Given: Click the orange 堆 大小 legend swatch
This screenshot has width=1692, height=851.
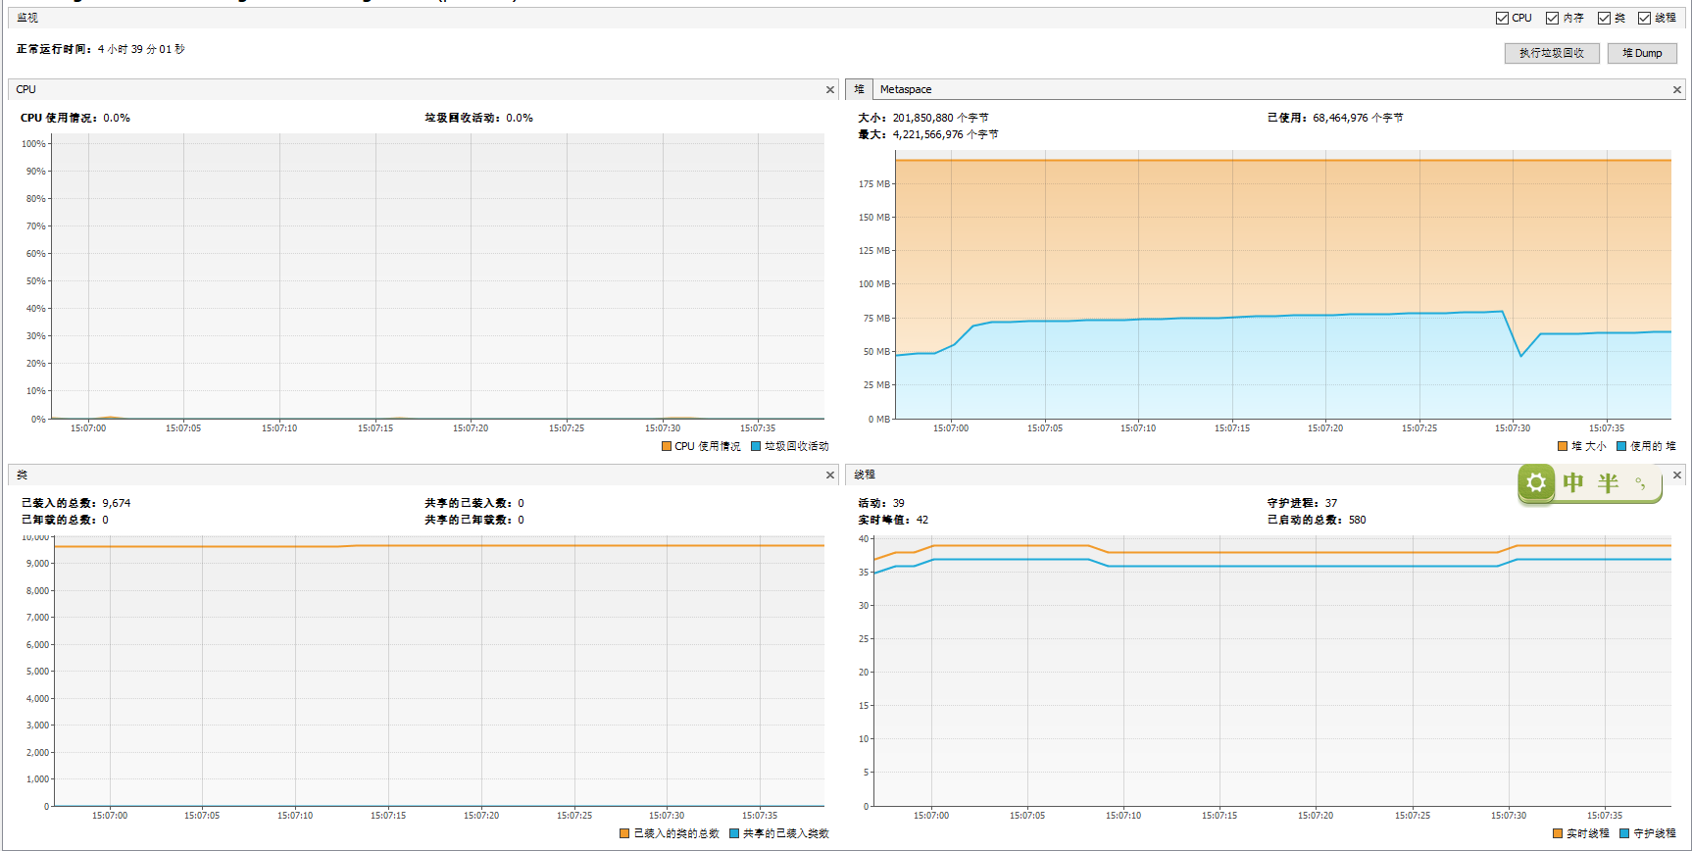Looking at the screenshot, I should click(1563, 446).
